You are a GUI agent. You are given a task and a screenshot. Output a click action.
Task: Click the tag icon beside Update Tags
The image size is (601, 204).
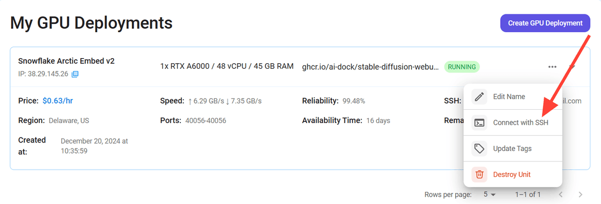pos(479,149)
